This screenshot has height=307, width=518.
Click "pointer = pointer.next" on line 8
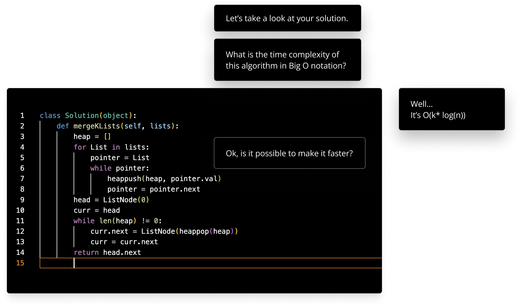154,189
